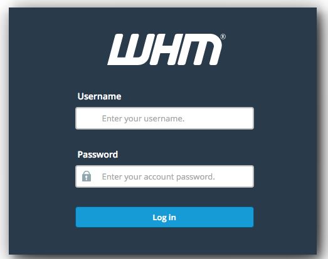The image size is (328, 259).
Task: Click right edge of blue Log in button
Action: click(x=251, y=217)
